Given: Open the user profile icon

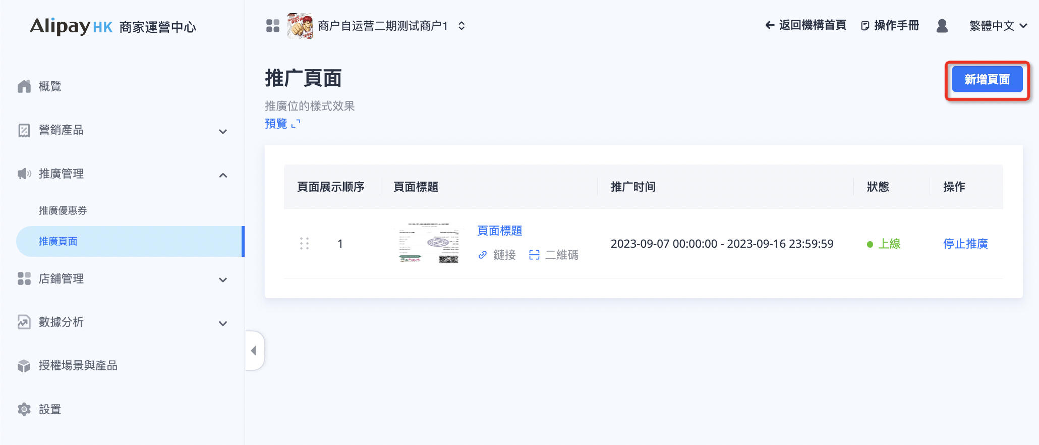Looking at the screenshot, I should point(942,26).
